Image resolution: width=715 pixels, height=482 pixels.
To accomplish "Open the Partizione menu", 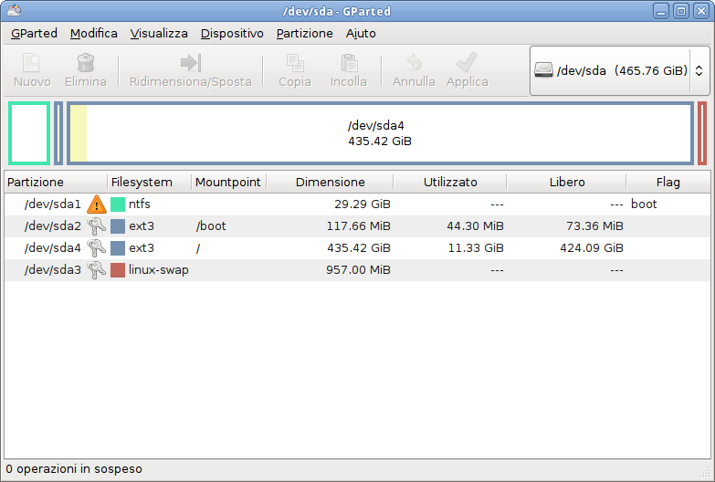I will (305, 33).
